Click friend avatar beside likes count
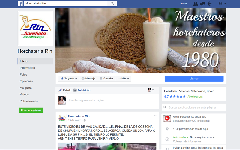The width and height of the screenshot is (240, 150). click(167, 118)
